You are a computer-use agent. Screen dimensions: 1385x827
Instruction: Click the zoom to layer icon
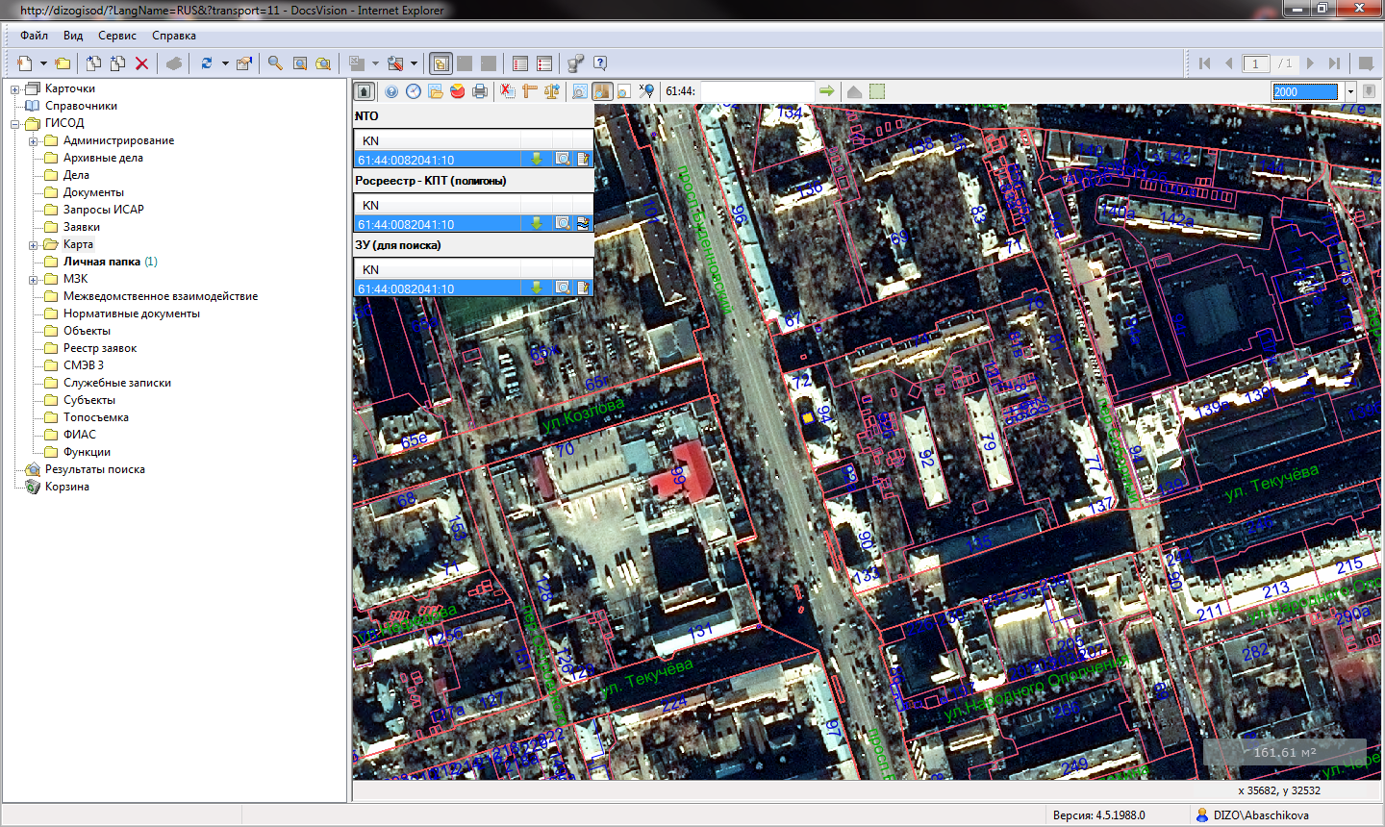click(x=624, y=91)
